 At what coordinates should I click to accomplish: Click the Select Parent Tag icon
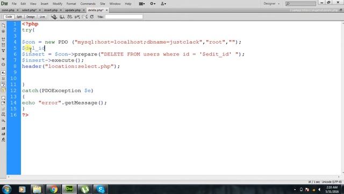(3, 59)
